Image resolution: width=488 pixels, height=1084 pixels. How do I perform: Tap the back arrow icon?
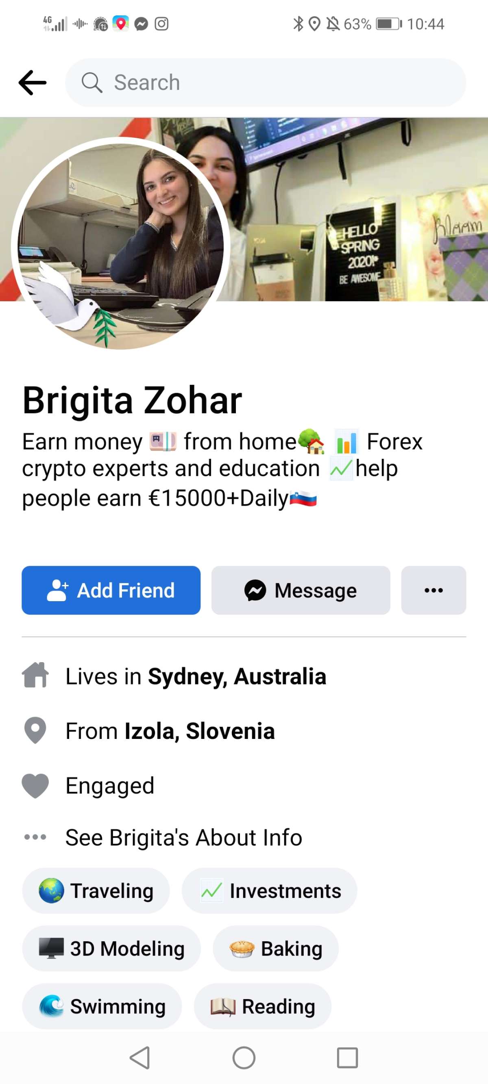33,83
